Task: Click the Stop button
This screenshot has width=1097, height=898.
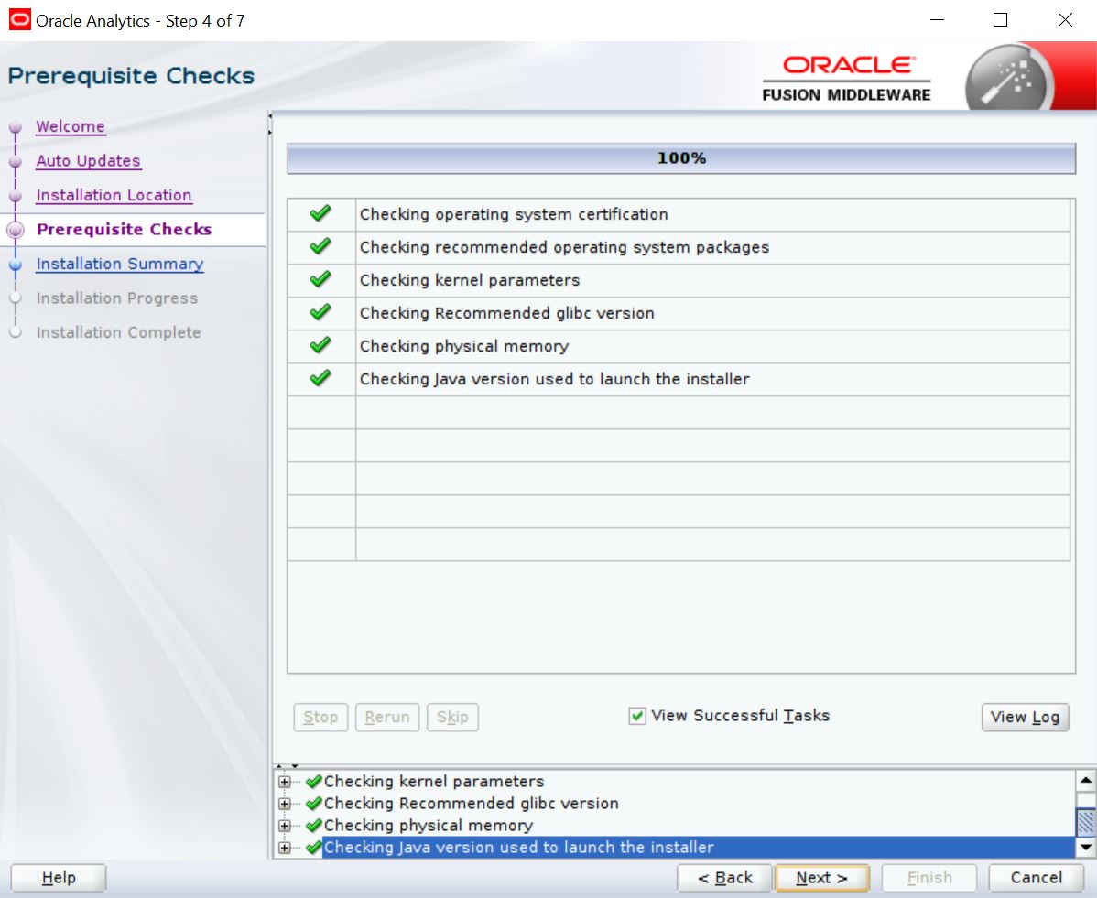Action: coord(320,717)
